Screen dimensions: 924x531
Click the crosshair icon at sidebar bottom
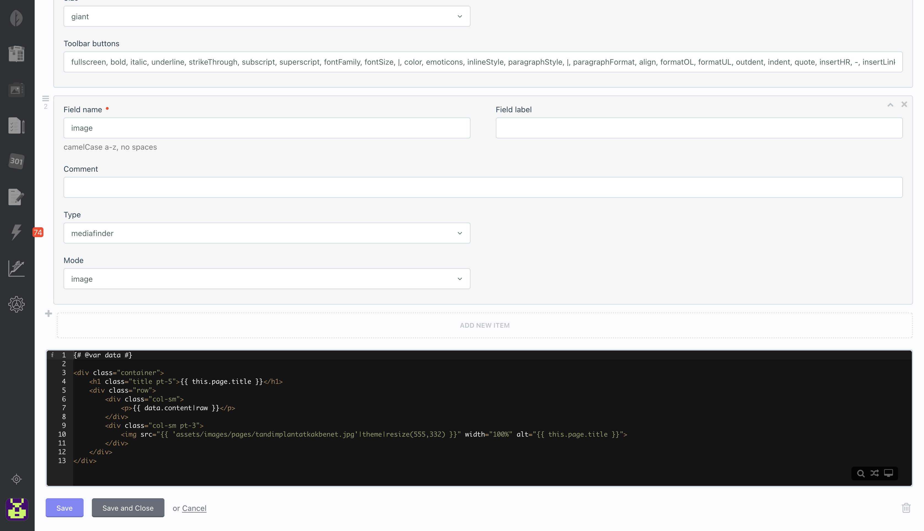(x=16, y=479)
